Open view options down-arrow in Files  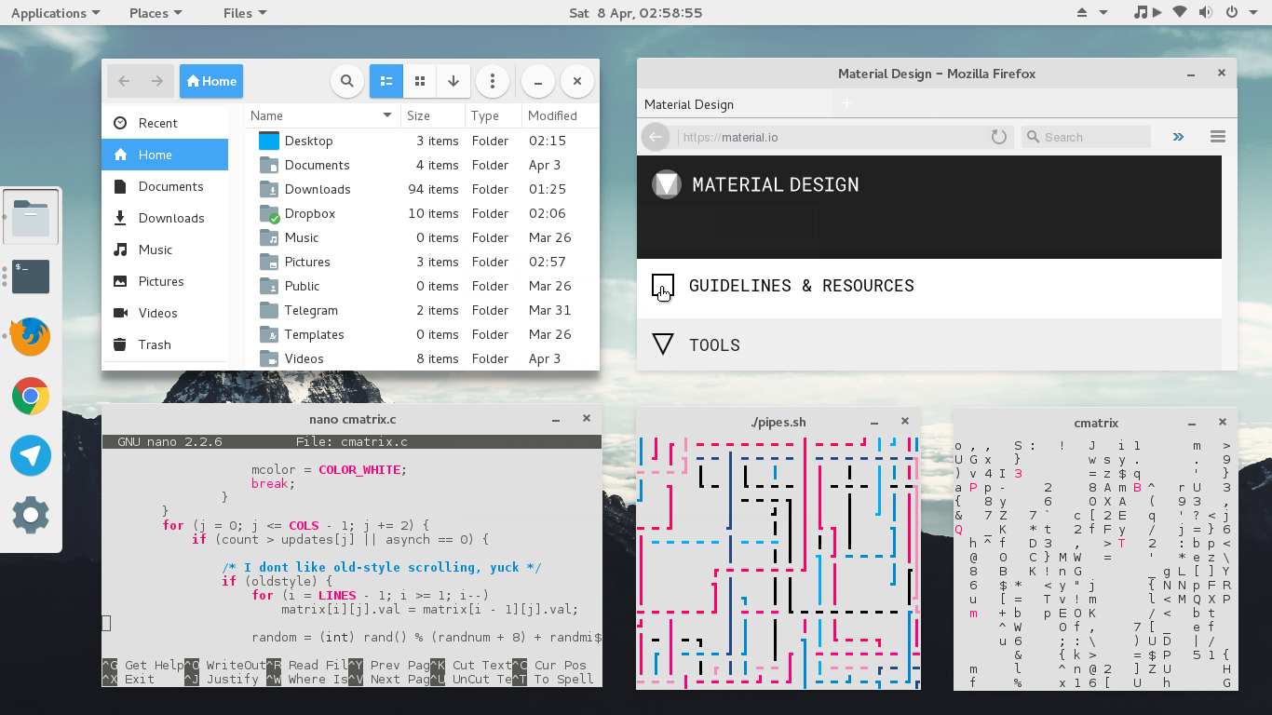point(453,81)
